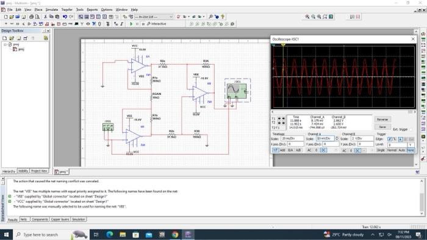Select A/B display mode on oscilloscope
The height and width of the screenshot is (240, 427).
pyautogui.click(x=298, y=150)
